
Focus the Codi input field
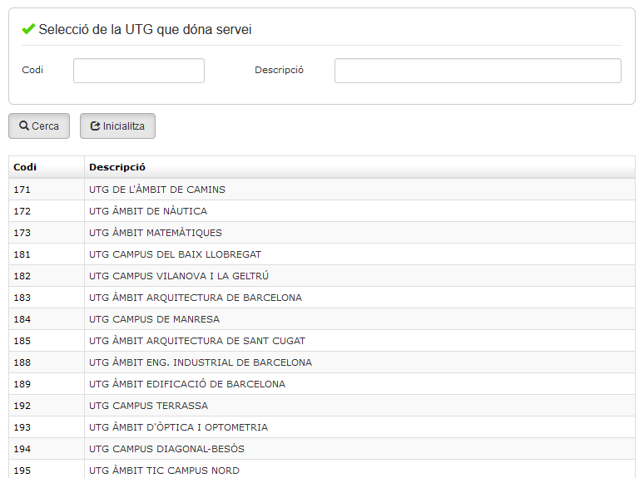point(138,71)
